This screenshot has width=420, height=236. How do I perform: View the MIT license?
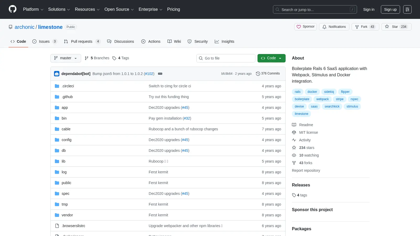tap(305, 132)
